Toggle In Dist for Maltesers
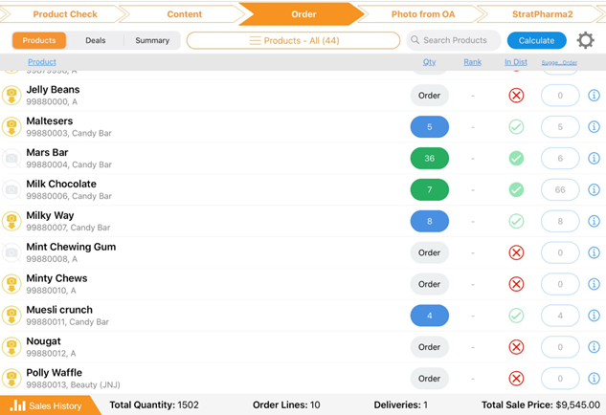Screen dimensions: 606x415 click(516, 126)
